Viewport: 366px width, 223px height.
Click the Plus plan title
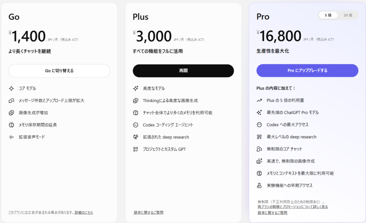140,17
